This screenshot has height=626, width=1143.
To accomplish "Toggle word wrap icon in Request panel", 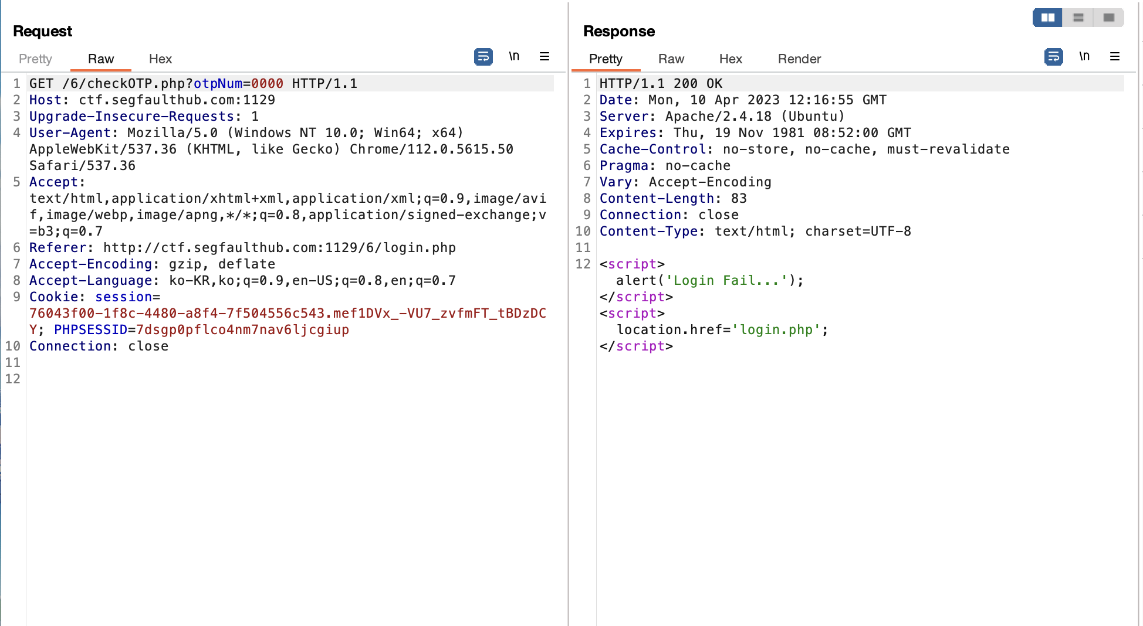I will pyautogui.click(x=483, y=57).
